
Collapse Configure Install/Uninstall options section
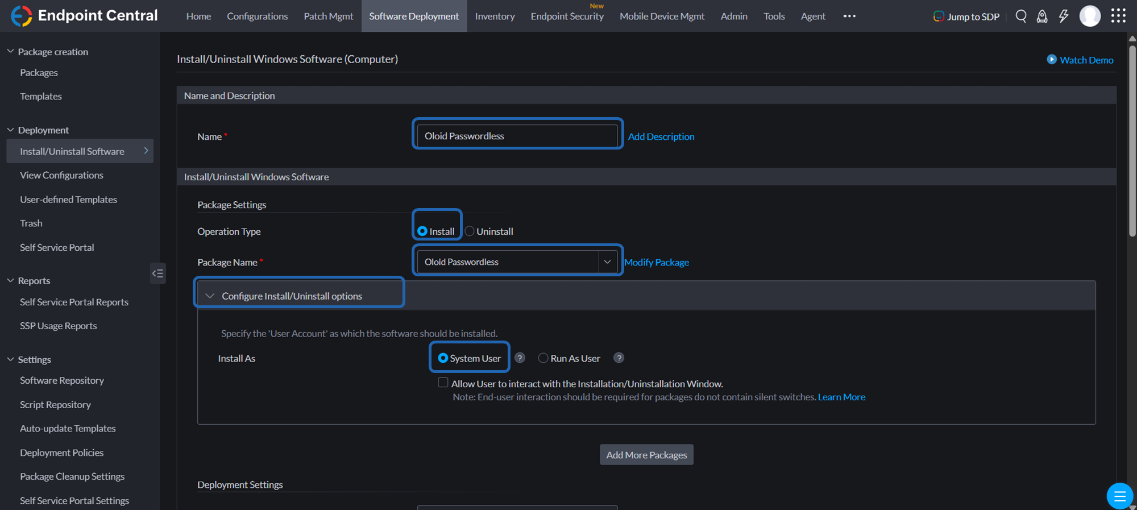click(210, 296)
